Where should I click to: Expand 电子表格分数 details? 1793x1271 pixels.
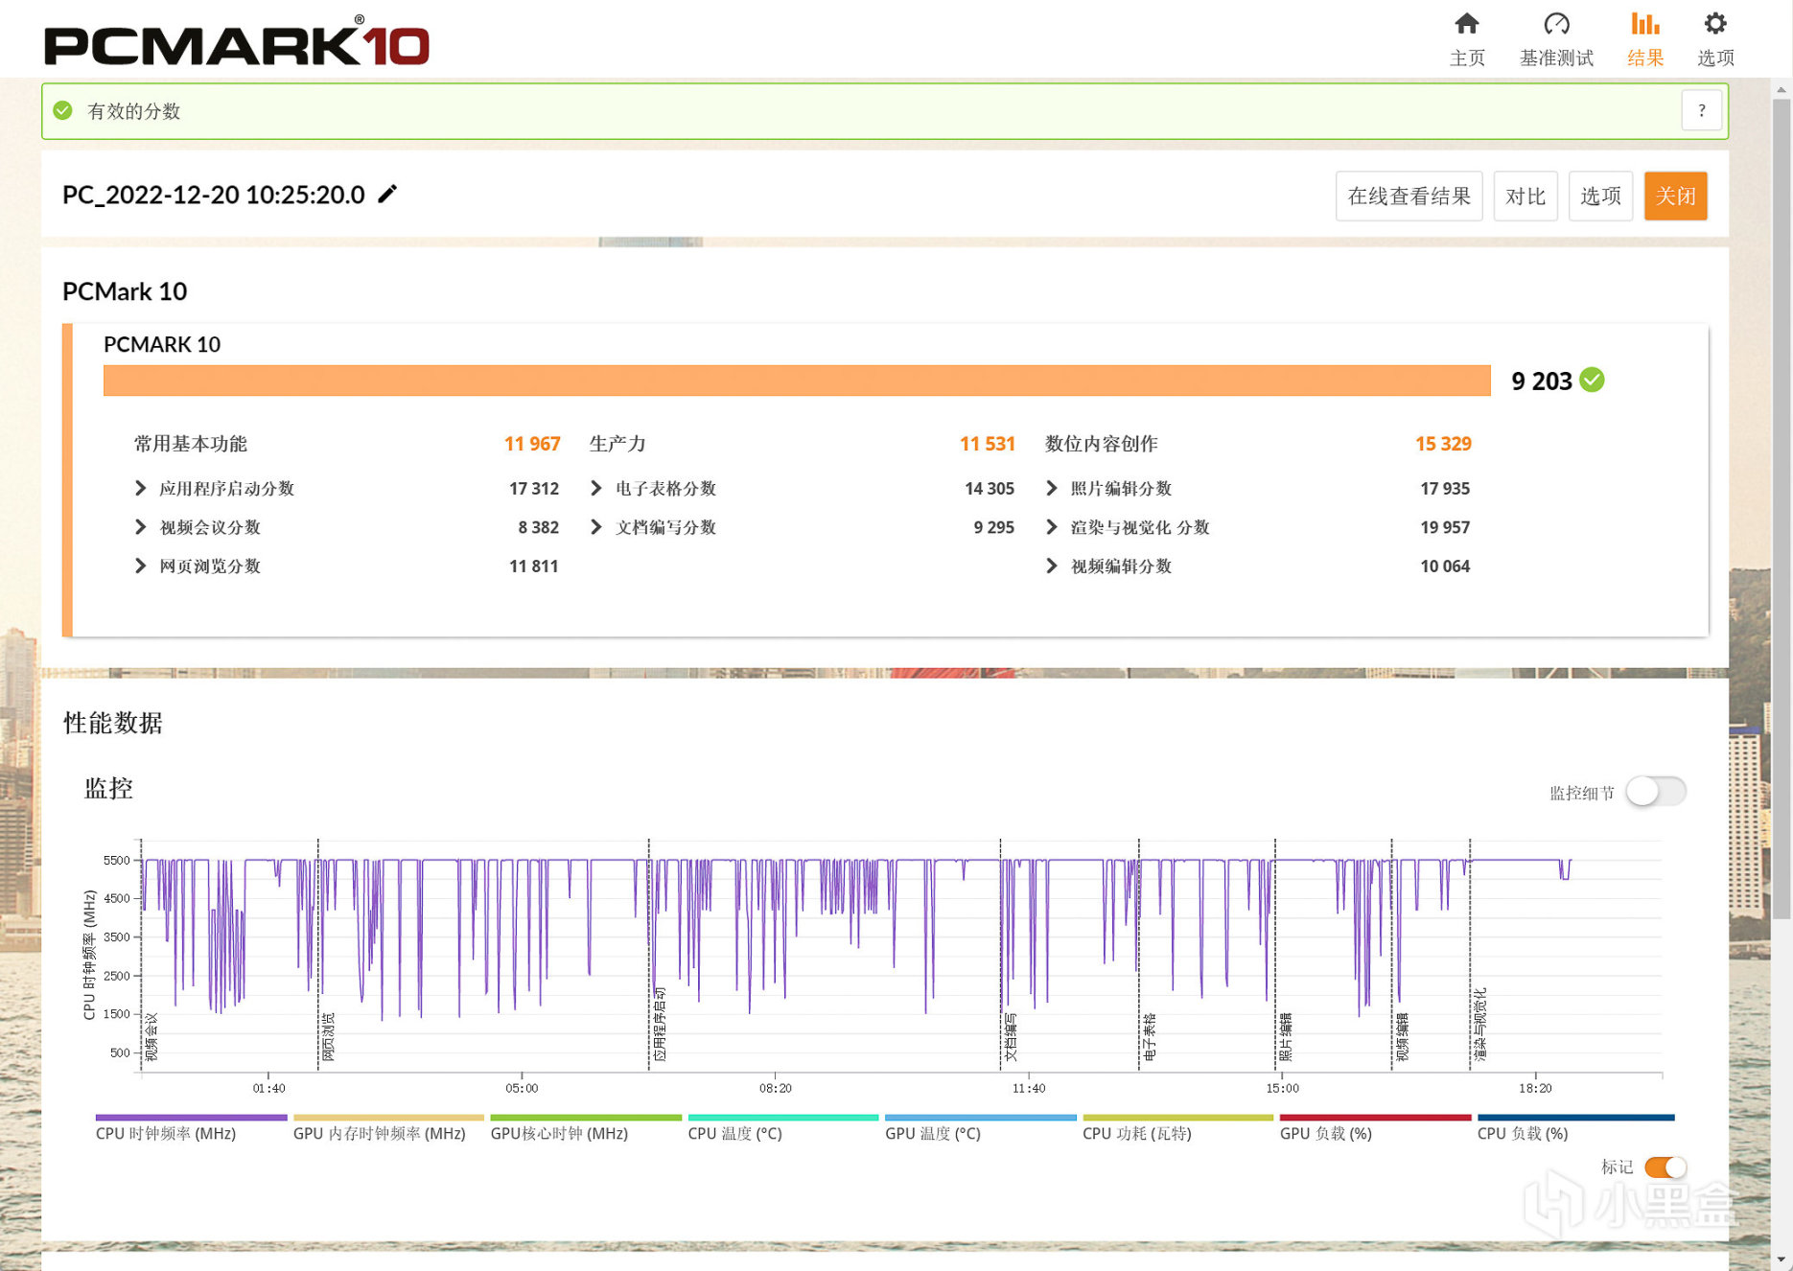(x=596, y=488)
